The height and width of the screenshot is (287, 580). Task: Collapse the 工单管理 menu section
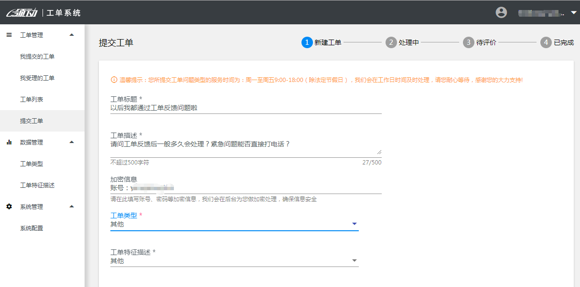72,35
